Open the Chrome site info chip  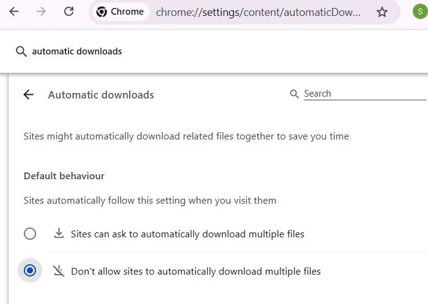click(120, 12)
